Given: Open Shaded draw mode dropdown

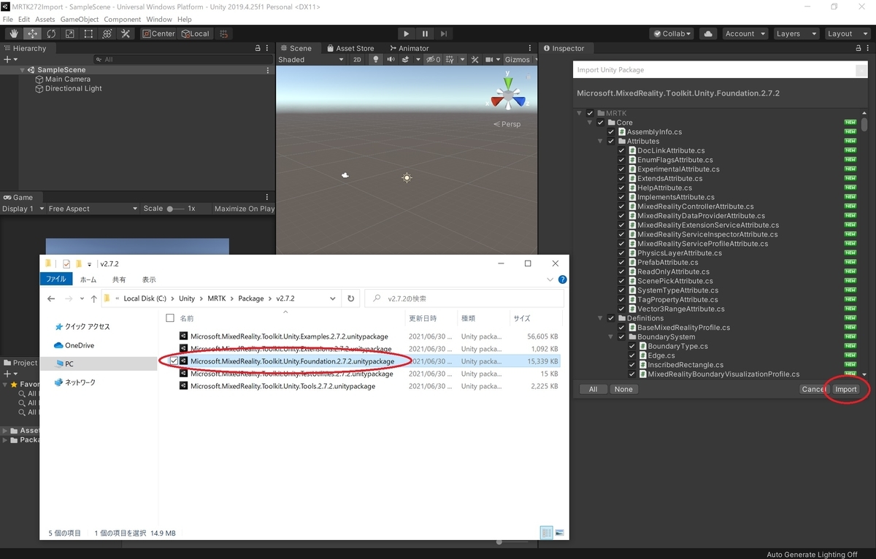Looking at the screenshot, I should (310, 60).
